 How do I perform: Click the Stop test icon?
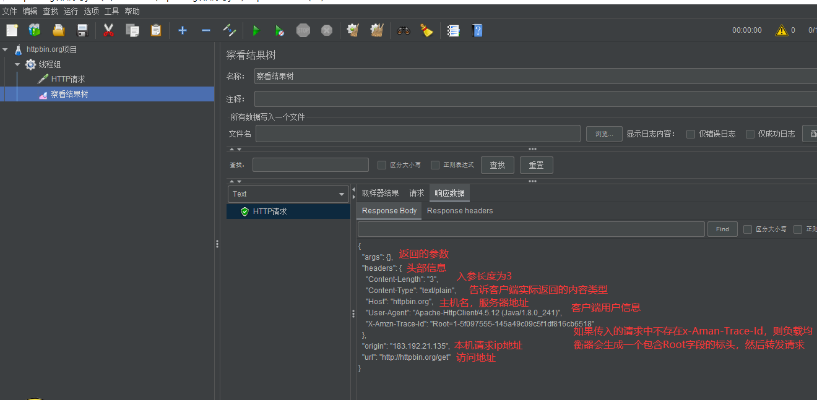303,30
